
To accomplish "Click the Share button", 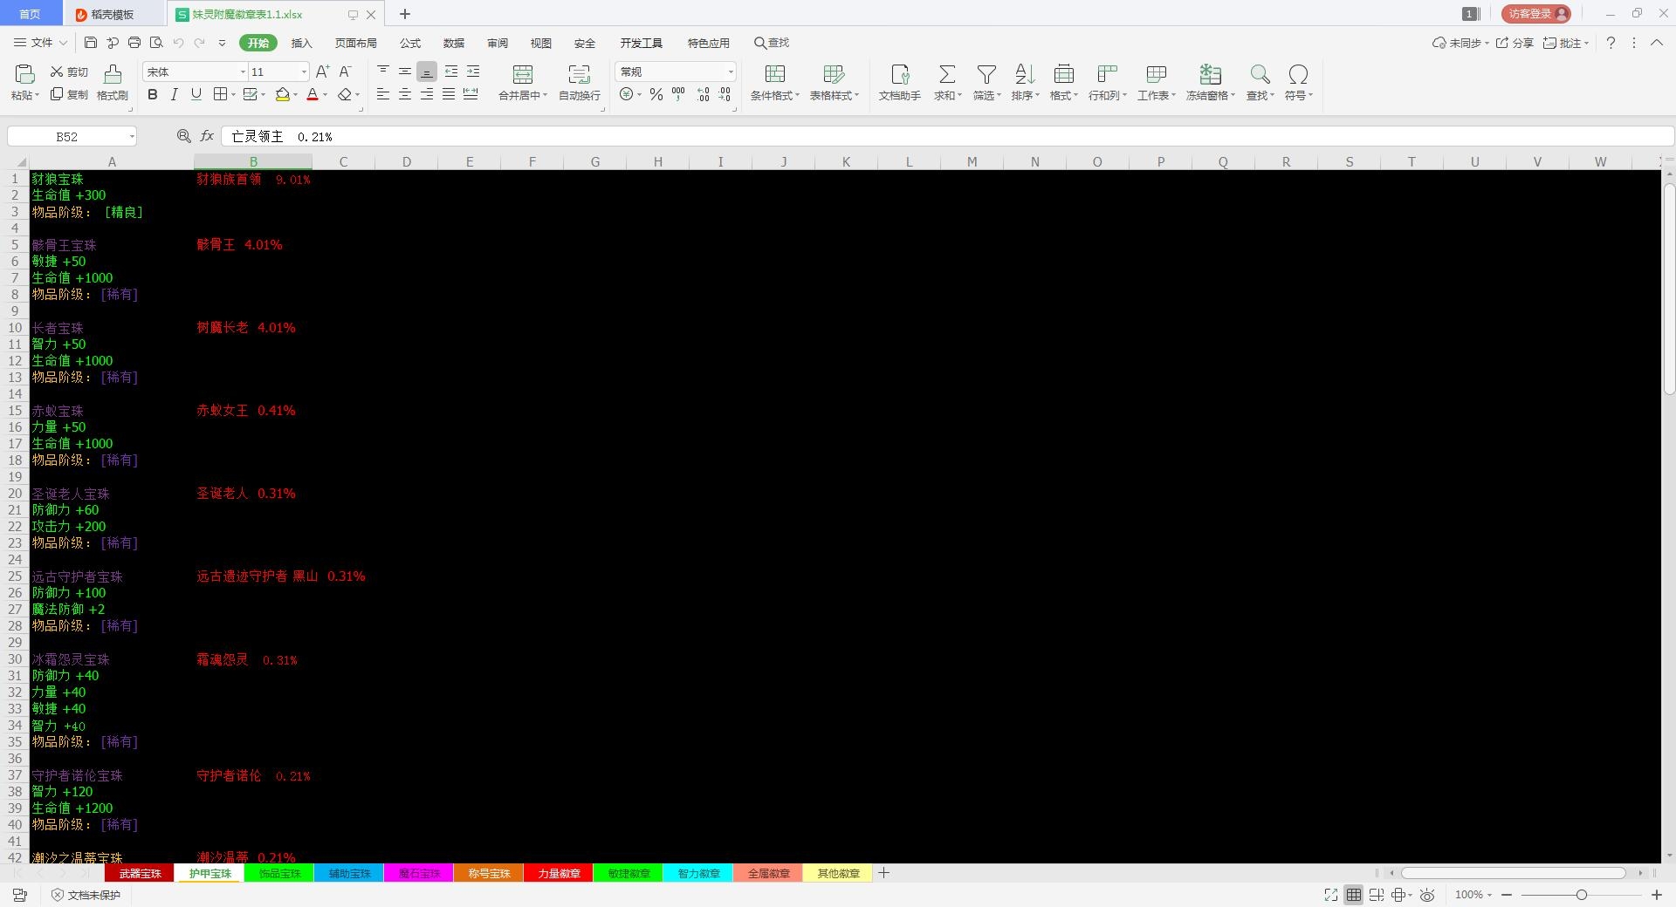I will (1515, 43).
